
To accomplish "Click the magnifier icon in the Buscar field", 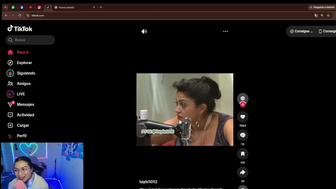I will (x=10, y=40).
